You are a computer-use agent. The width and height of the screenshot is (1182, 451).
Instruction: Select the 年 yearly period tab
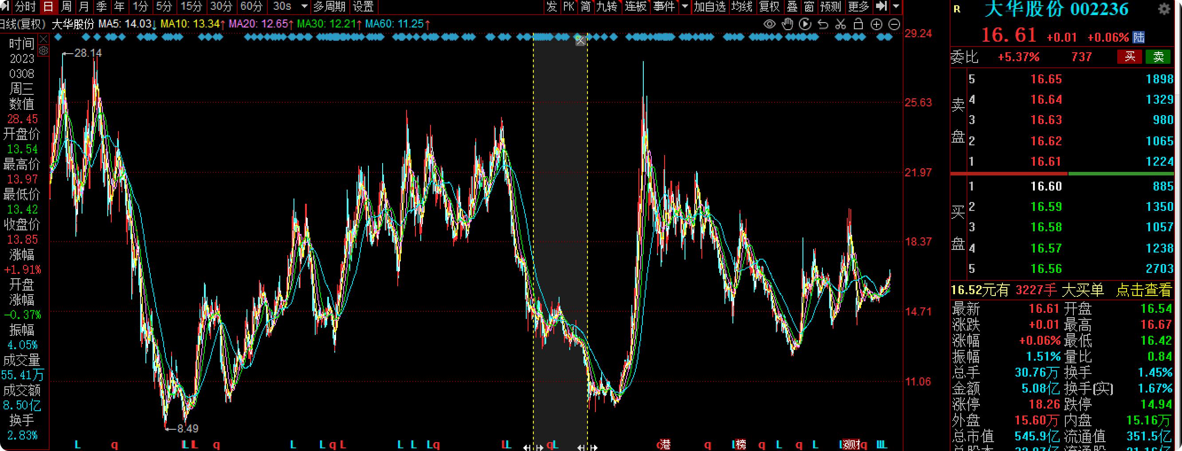119,6
